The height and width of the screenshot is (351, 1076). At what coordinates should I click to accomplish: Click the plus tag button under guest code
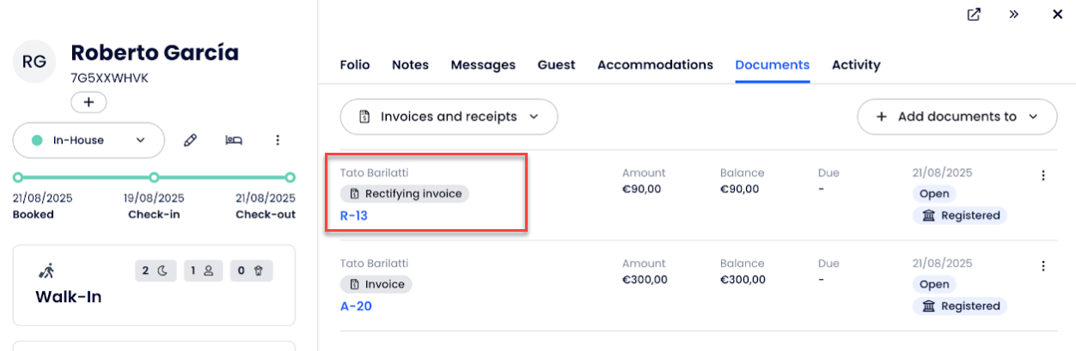tap(89, 102)
